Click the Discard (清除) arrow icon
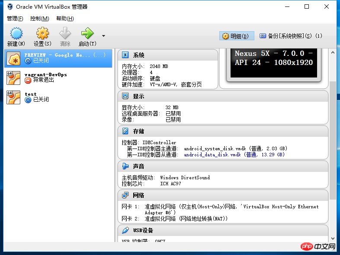This screenshot has width=340, height=255. 65,33
